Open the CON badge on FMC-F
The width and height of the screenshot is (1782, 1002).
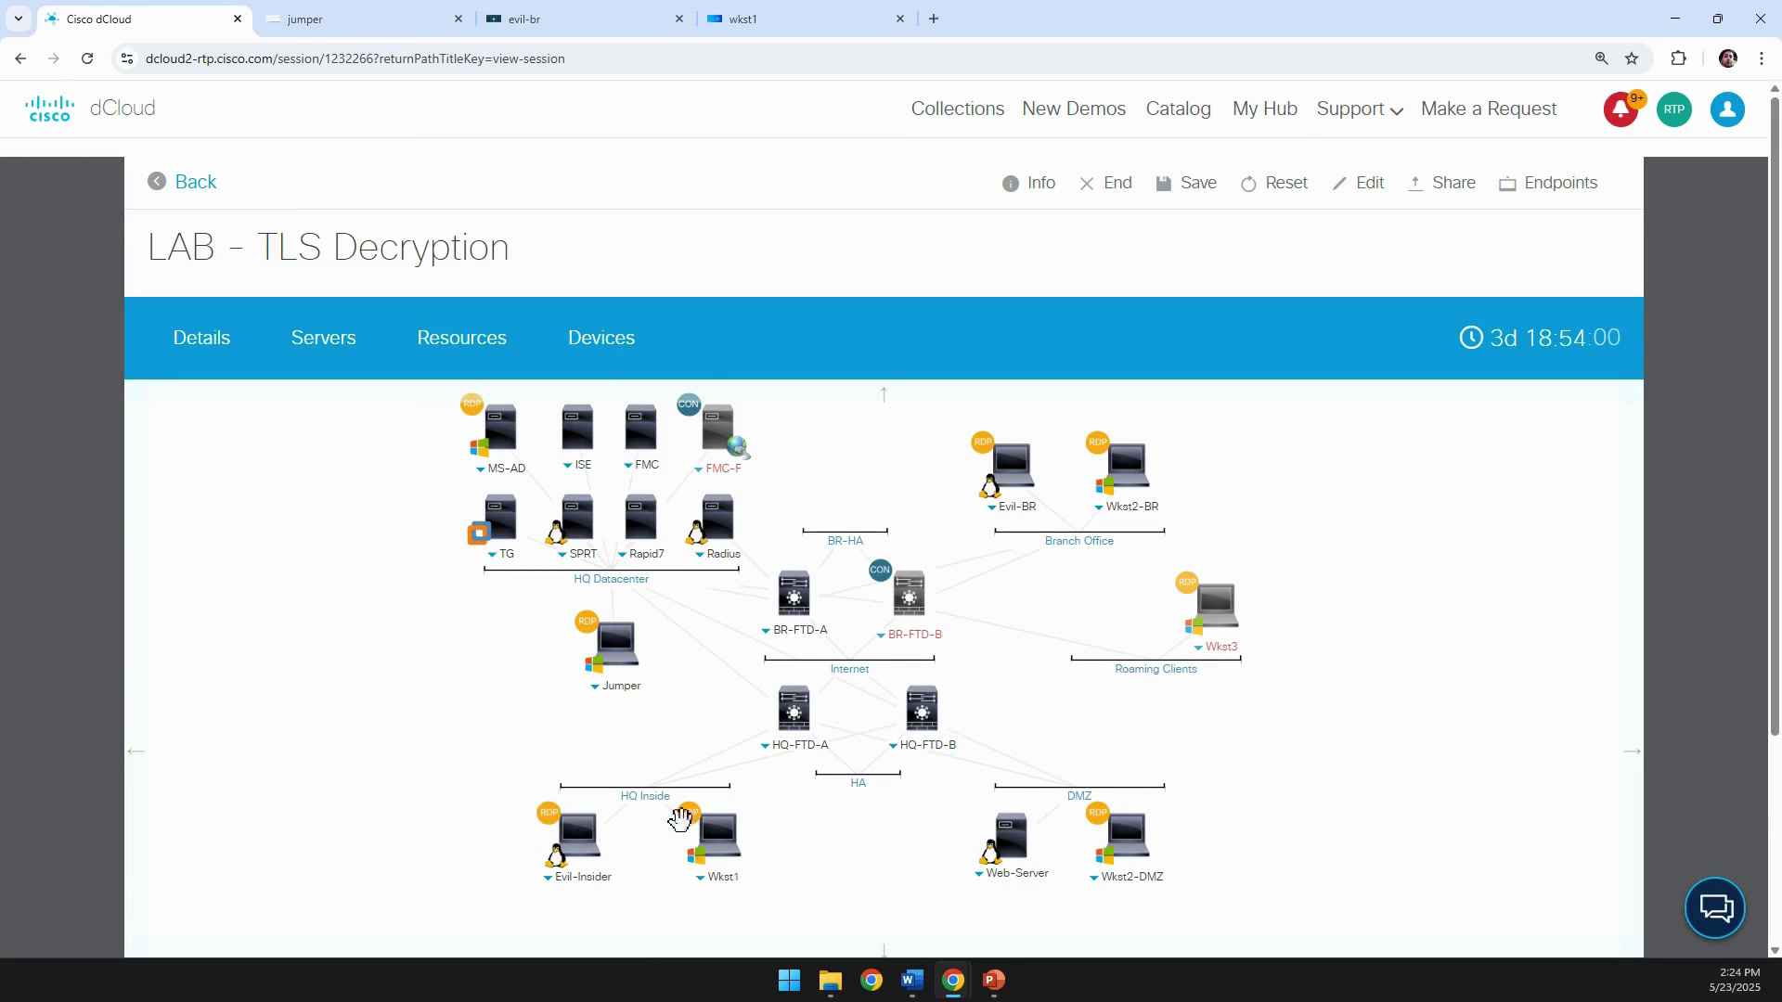click(689, 405)
